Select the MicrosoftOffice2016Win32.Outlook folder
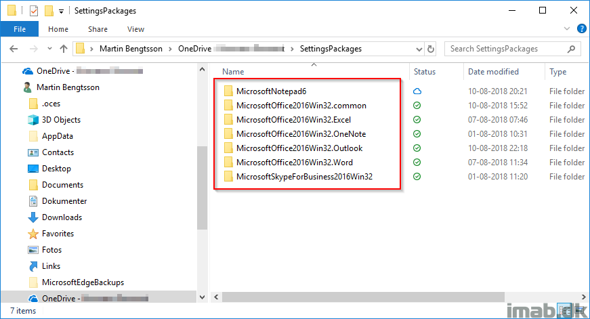This screenshot has height=319, width=590. (299, 148)
